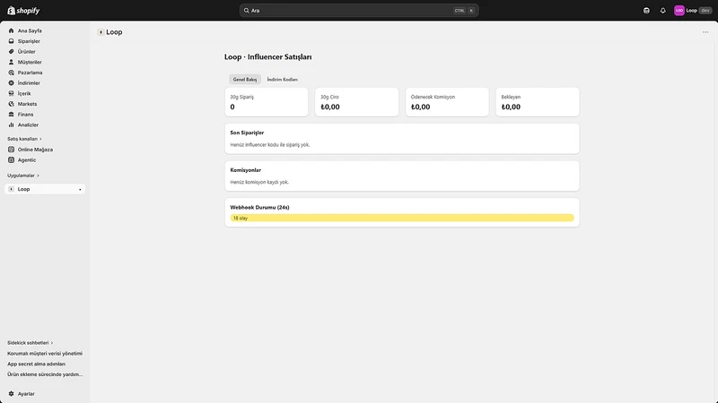Open Siparişler orders icon in sidebar
Image resolution: width=718 pixels, height=403 pixels.
pyautogui.click(x=12, y=41)
